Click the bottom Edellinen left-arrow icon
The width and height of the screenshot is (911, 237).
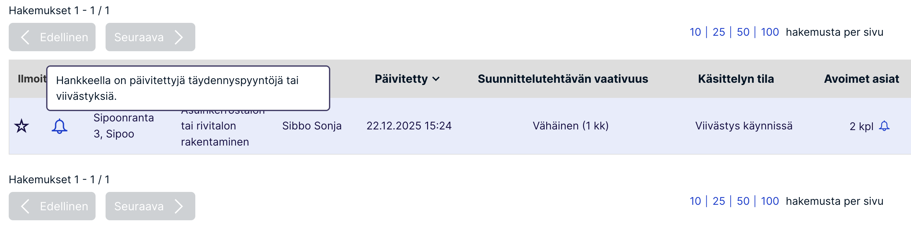tap(25, 206)
